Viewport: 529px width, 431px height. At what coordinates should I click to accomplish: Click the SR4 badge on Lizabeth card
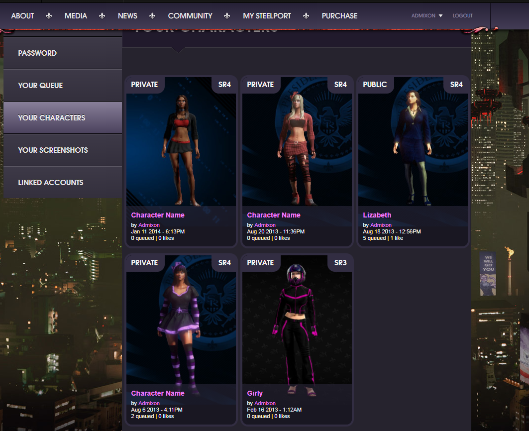tap(456, 85)
